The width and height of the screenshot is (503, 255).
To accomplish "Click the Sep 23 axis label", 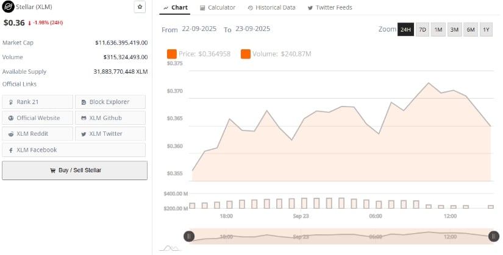I will point(301,216).
